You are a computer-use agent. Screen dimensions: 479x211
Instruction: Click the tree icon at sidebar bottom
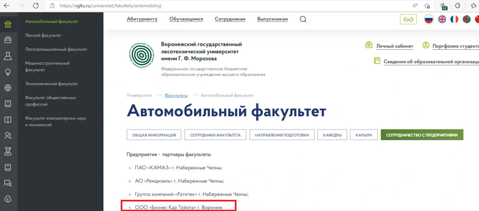click(x=8, y=199)
